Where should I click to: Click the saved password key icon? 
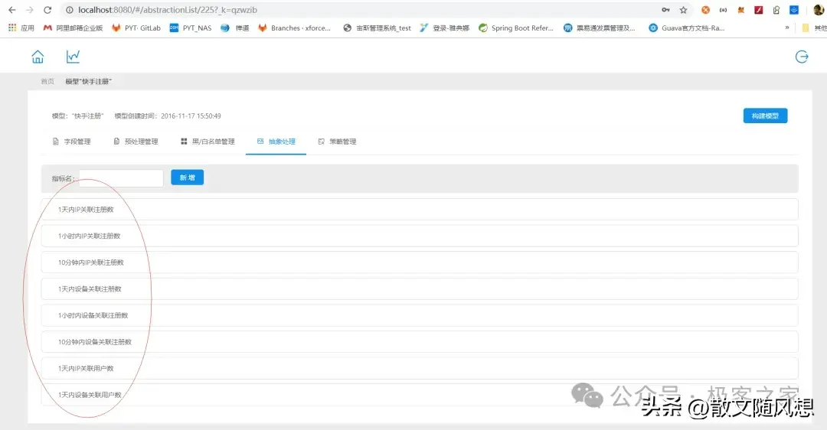pos(665,10)
